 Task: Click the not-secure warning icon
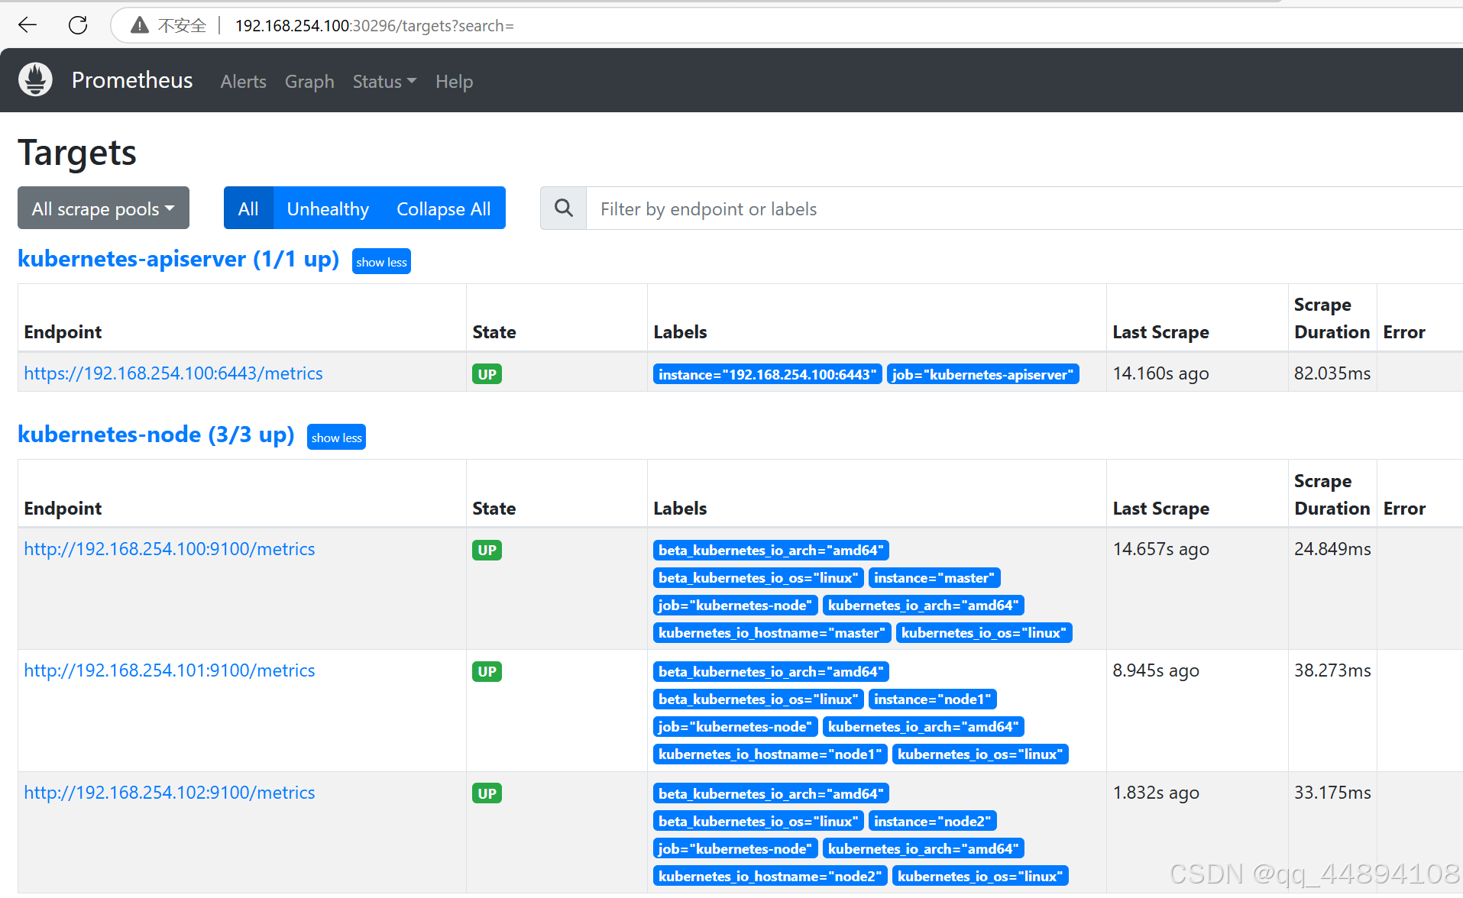click(x=139, y=25)
